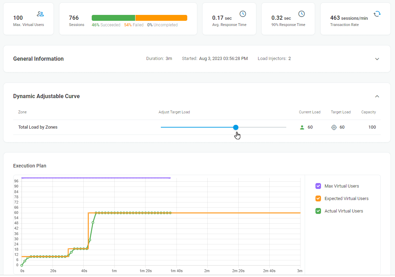The width and height of the screenshot is (395, 277).
Task: Click the Target Load crosshair icon
Action: click(334, 127)
